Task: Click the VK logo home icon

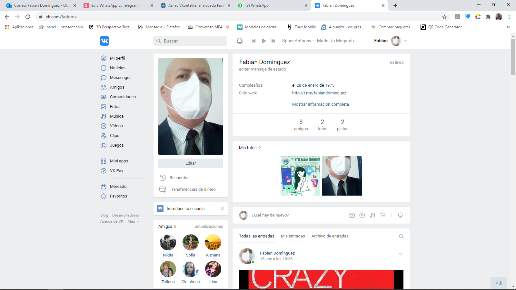Action: pyautogui.click(x=104, y=41)
